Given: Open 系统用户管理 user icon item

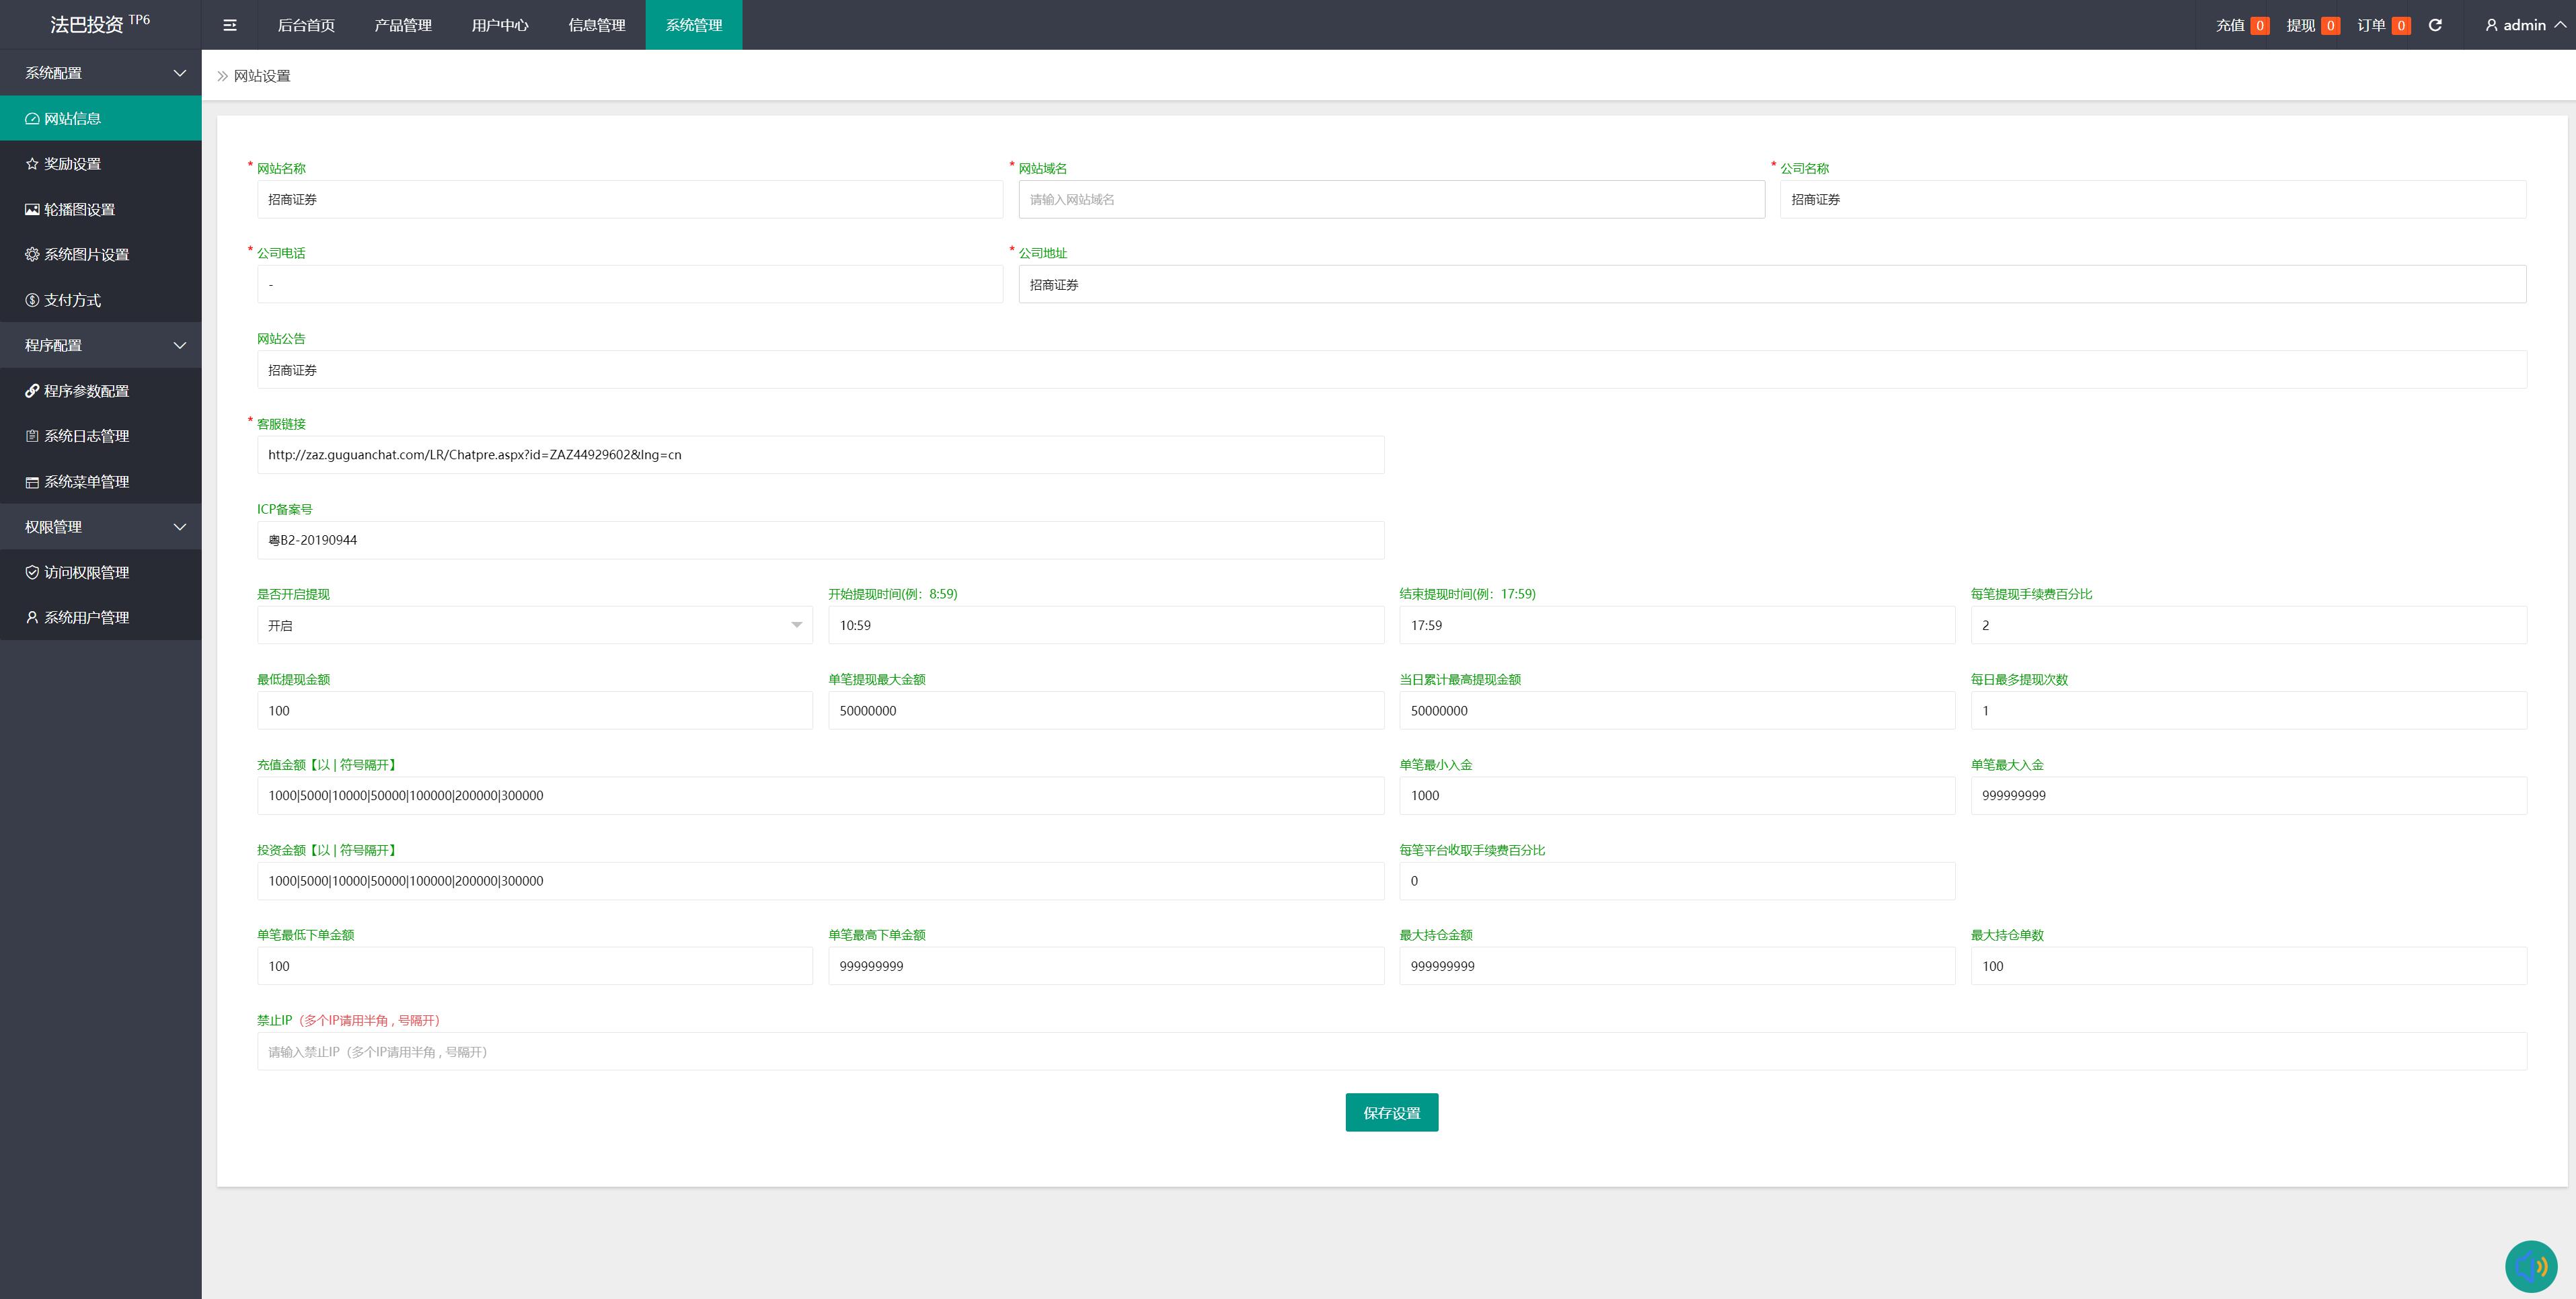Looking at the screenshot, I should point(86,618).
